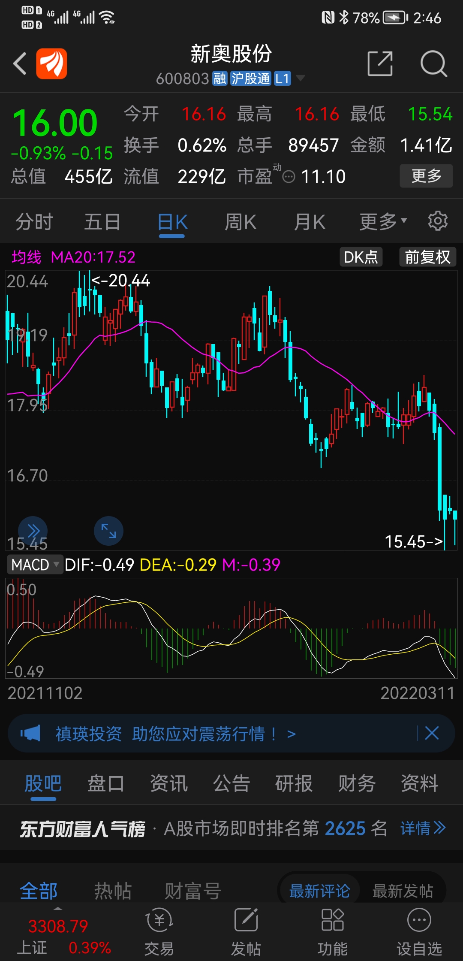
Task: Switch to 周K weekly chart tab
Action: pos(241,222)
